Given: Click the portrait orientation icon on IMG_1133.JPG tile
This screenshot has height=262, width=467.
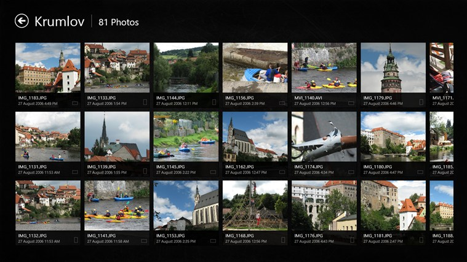Looking at the screenshot, I should 145,102.
